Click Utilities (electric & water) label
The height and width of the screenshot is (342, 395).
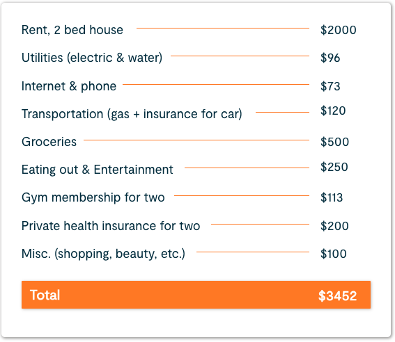92,58
